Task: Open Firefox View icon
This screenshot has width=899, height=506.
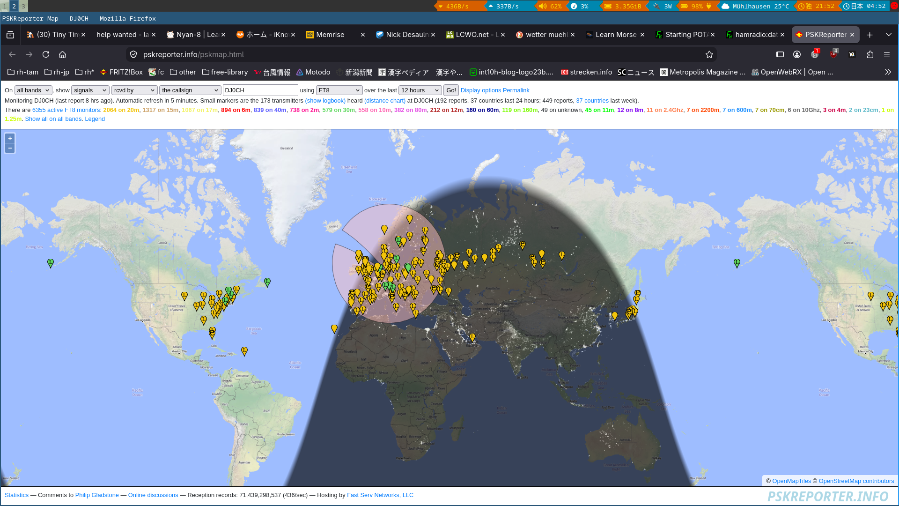Action: click(10, 35)
